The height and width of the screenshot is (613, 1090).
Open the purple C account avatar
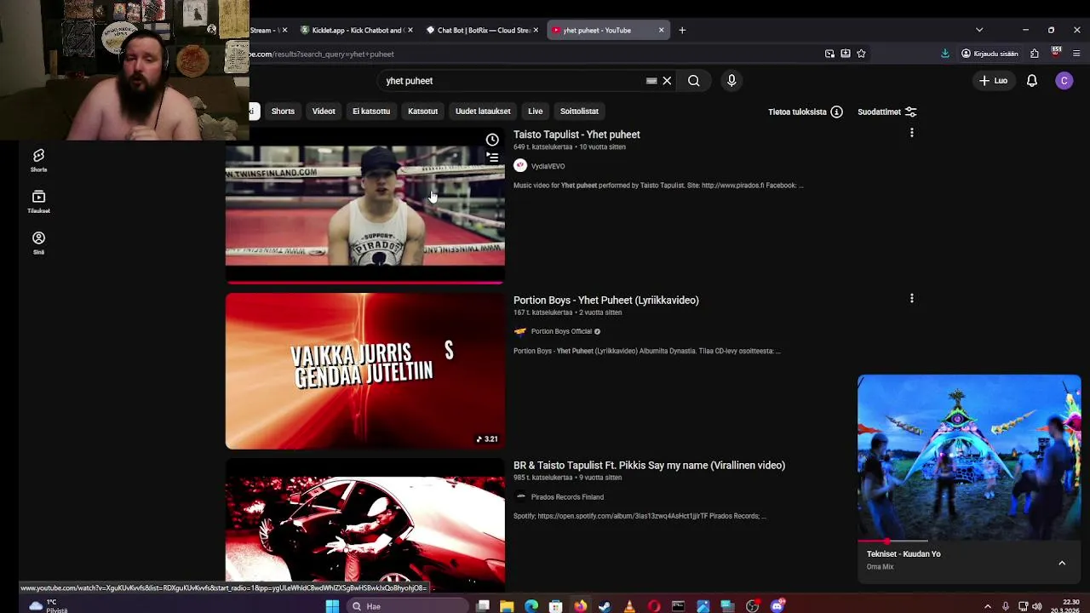pyautogui.click(x=1064, y=81)
